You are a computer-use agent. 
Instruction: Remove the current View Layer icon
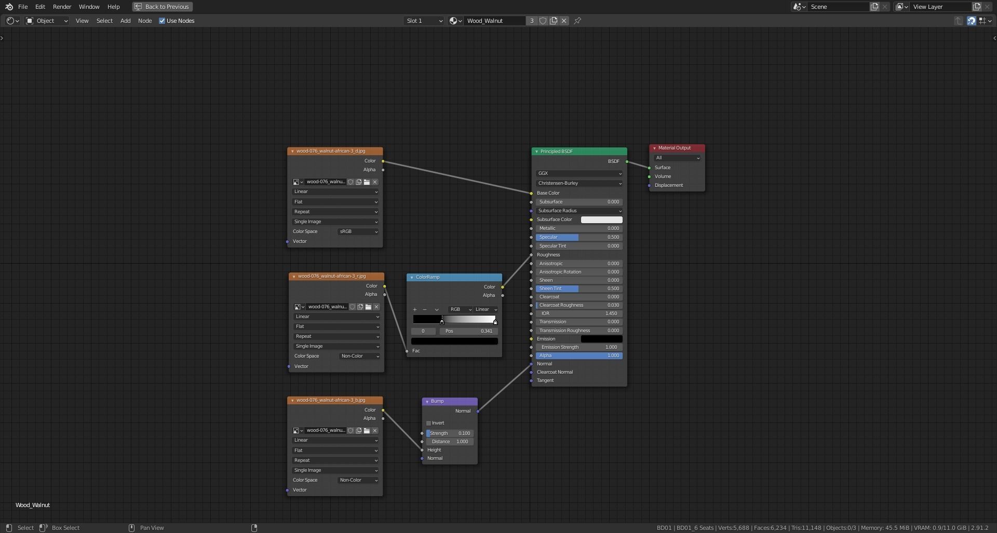[x=987, y=7]
